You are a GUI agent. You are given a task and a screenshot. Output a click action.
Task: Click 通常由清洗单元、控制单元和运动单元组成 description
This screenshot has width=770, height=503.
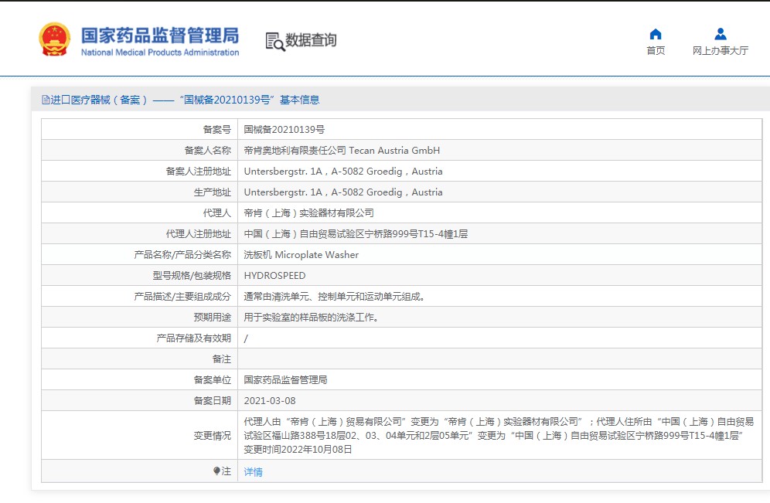(x=335, y=297)
